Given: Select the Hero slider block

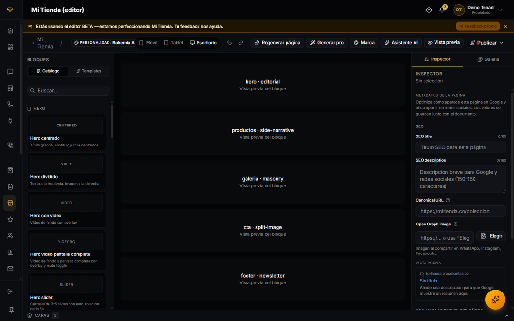Looking at the screenshot, I should pos(67,292).
